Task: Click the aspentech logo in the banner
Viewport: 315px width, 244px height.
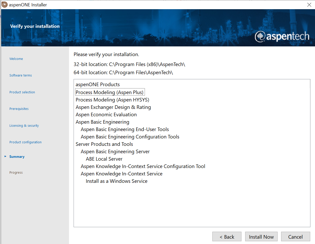Action: tap(282, 37)
